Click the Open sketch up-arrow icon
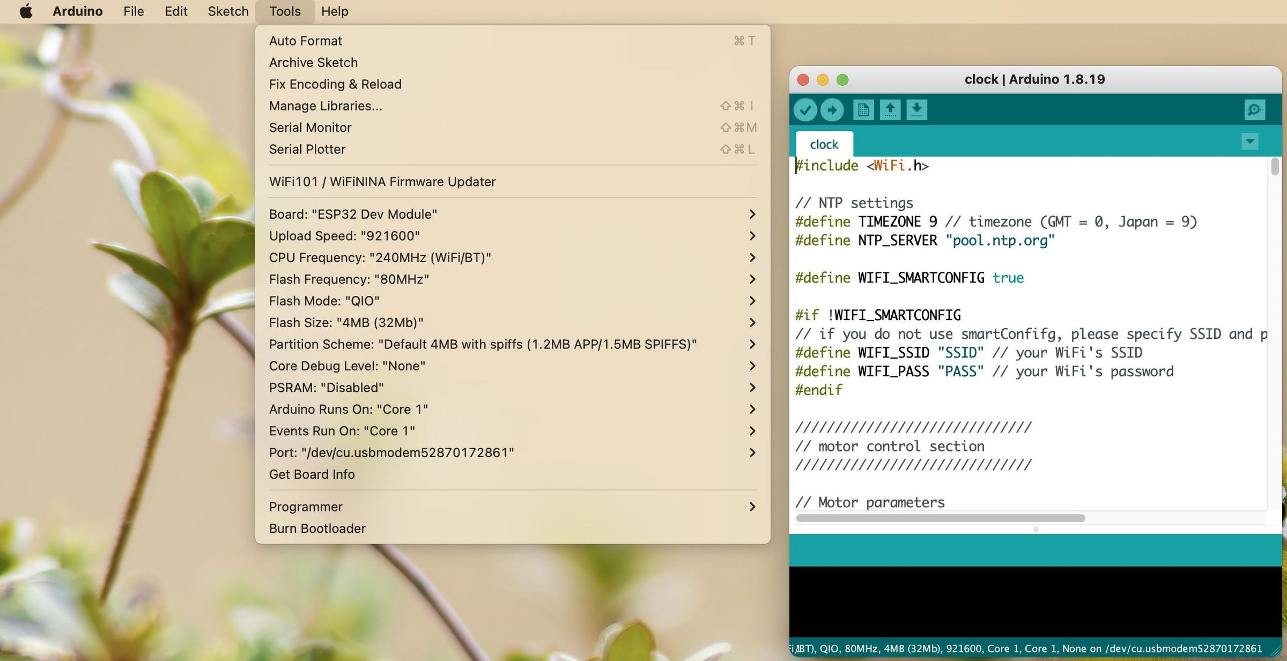The image size is (1287, 661). coord(890,110)
